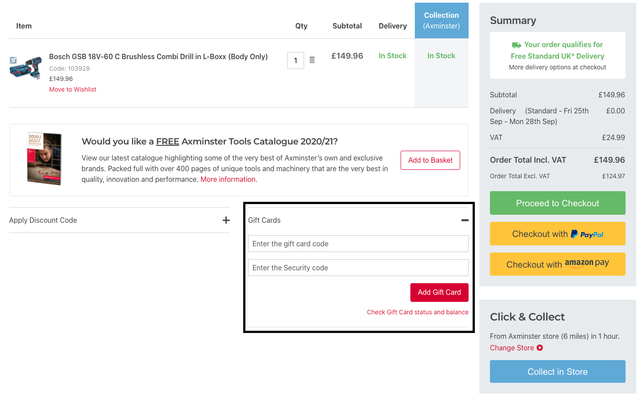Click the Order Total Excl. VAT amount £124.97

pyautogui.click(x=614, y=176)
